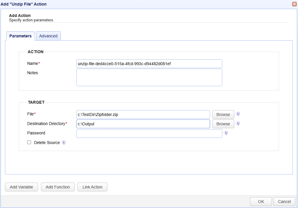Screen dimensions: 298x208
Task: Select the Parameters tab
Action: click(x=20, y=36)
